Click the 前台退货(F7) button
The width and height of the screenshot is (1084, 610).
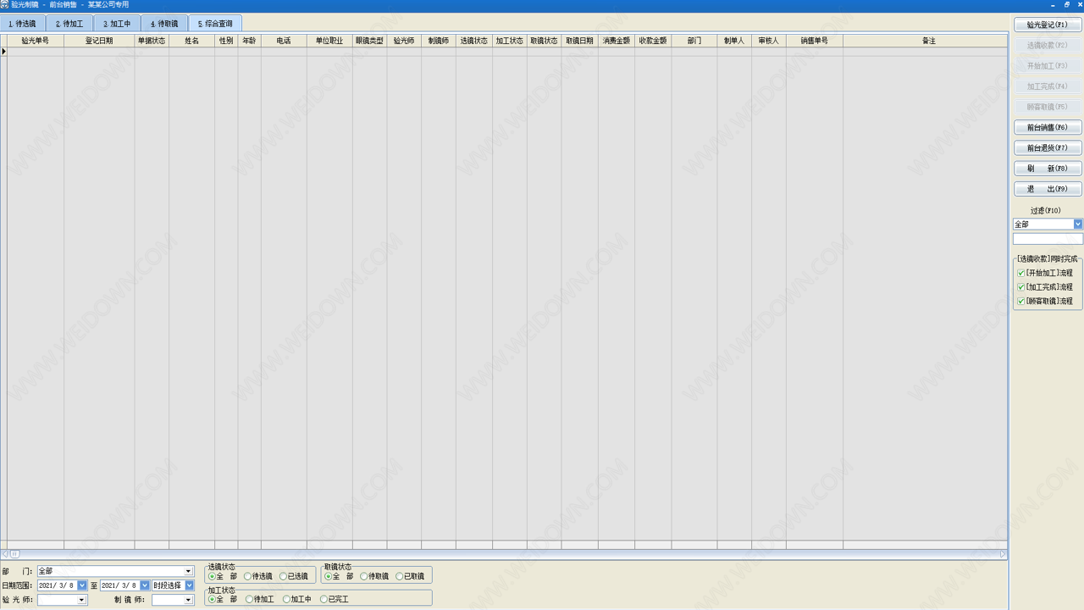point(1048,148)
